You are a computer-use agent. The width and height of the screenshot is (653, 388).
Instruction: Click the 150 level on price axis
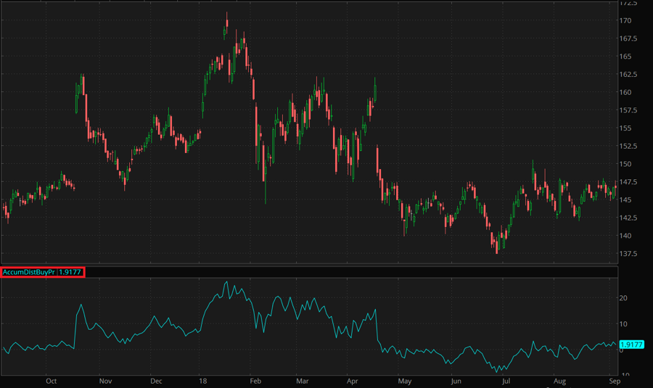tap(625, 164)
